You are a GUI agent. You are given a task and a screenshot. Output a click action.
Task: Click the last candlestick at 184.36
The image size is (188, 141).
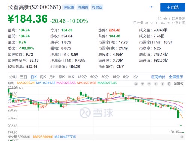[183, 132]
